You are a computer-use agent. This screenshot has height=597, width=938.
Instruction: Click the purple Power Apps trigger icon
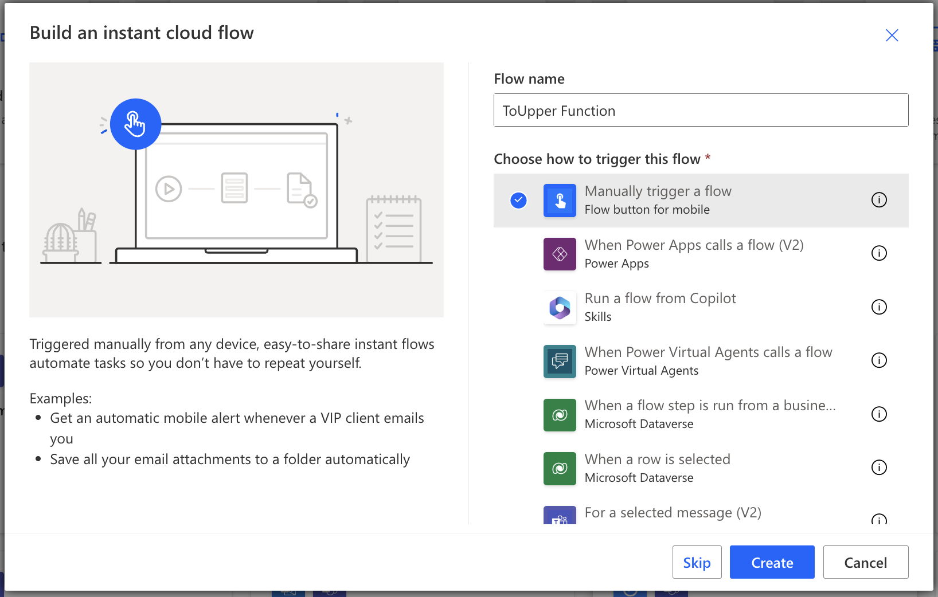560,254
